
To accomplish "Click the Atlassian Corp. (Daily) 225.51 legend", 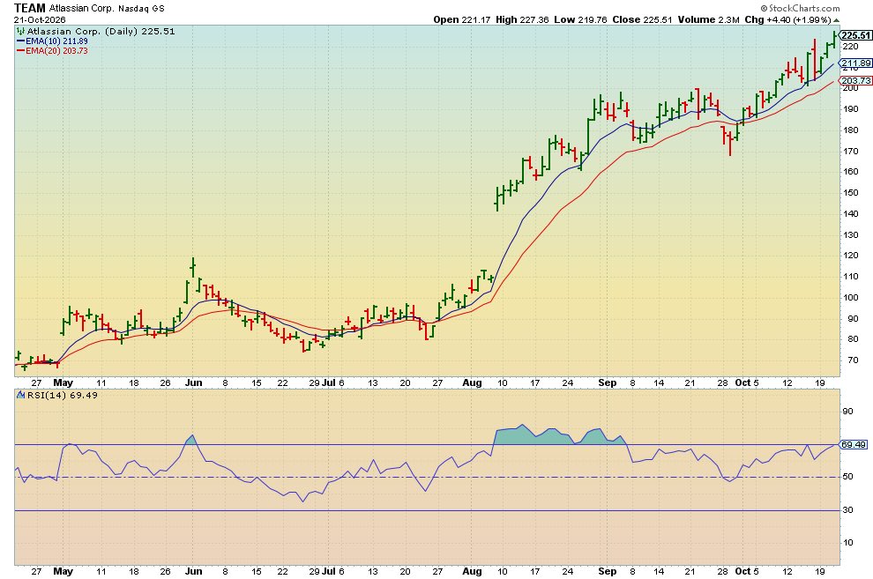I will 101,31.
